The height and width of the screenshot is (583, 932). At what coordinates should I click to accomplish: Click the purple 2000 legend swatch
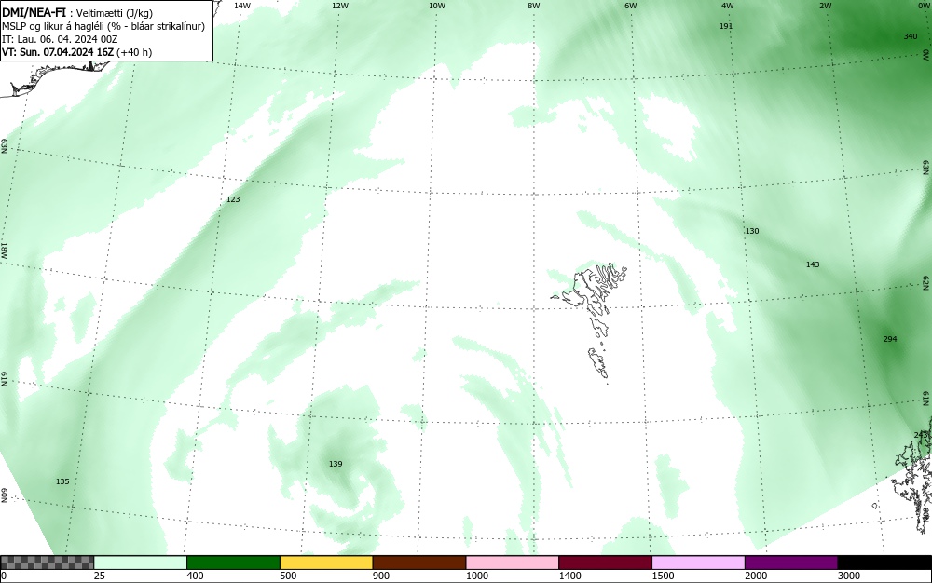click(791, 563)
